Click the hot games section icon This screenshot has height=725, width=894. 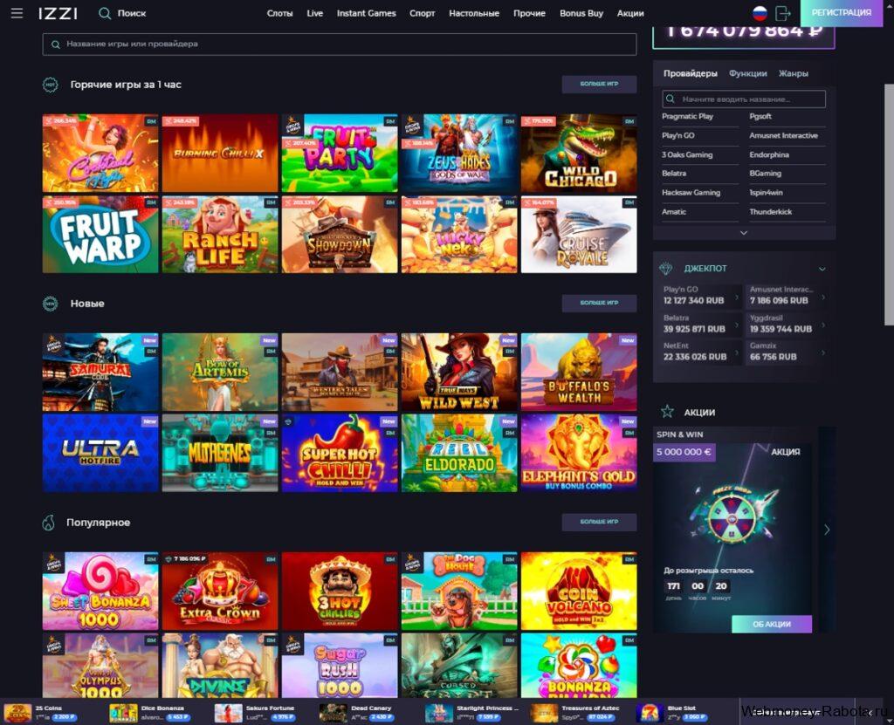51,85
